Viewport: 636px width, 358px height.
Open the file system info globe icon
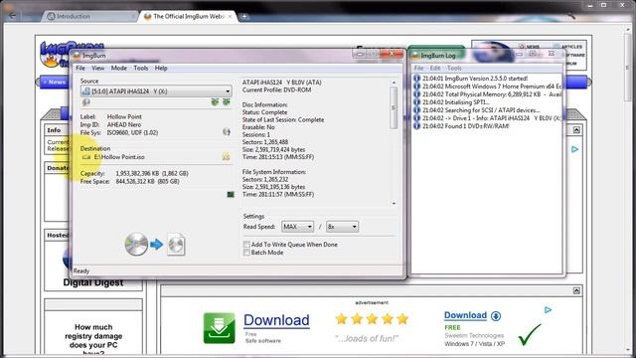[x=227, y=132]
